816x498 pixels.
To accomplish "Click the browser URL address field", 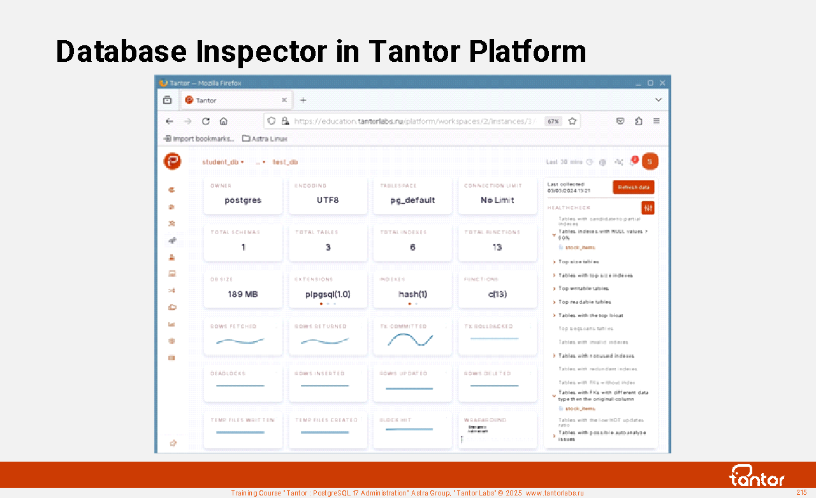I will 414,121.
